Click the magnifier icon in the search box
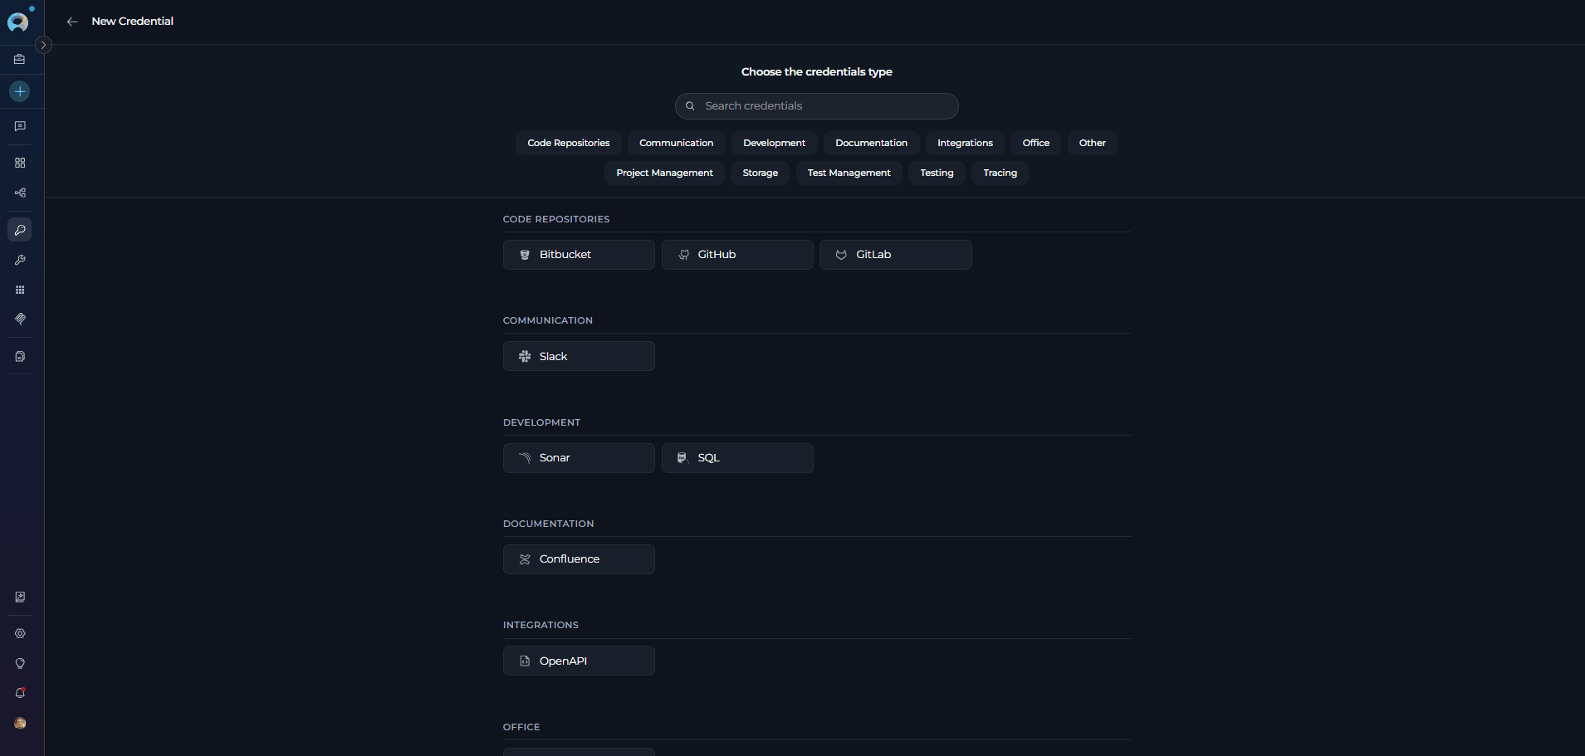Screen dimensions: 1585x756 [x=690, y=106]
